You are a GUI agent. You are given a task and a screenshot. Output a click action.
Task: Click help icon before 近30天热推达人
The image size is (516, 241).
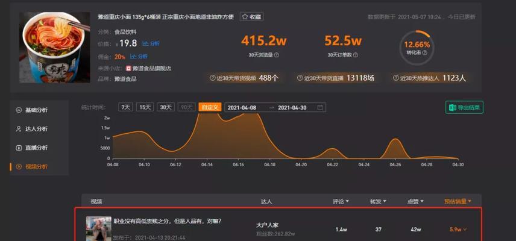(x=396, y=78)
